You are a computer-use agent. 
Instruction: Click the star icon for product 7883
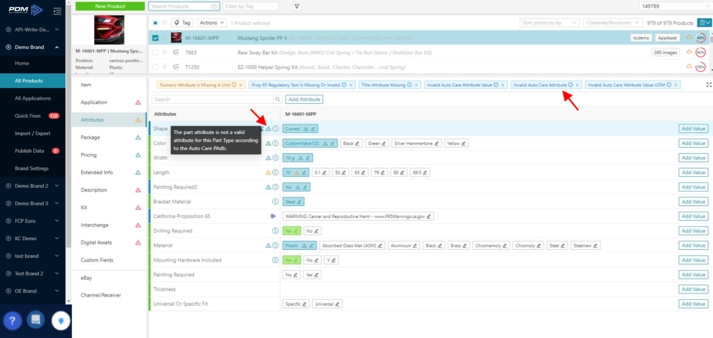pos(165,52)
